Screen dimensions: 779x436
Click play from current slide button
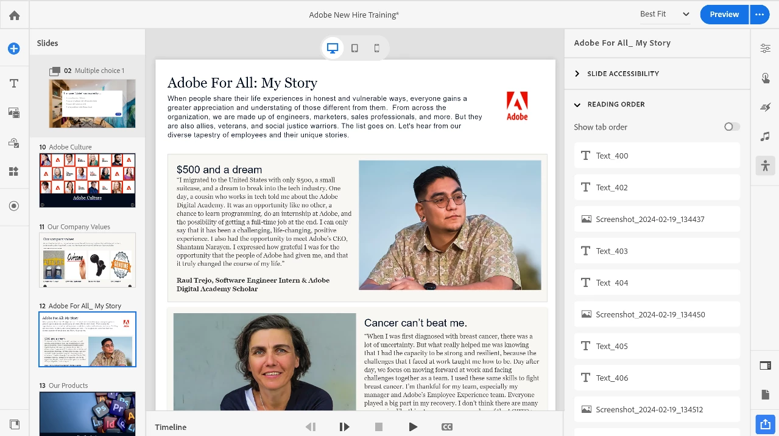click(344, 427)
